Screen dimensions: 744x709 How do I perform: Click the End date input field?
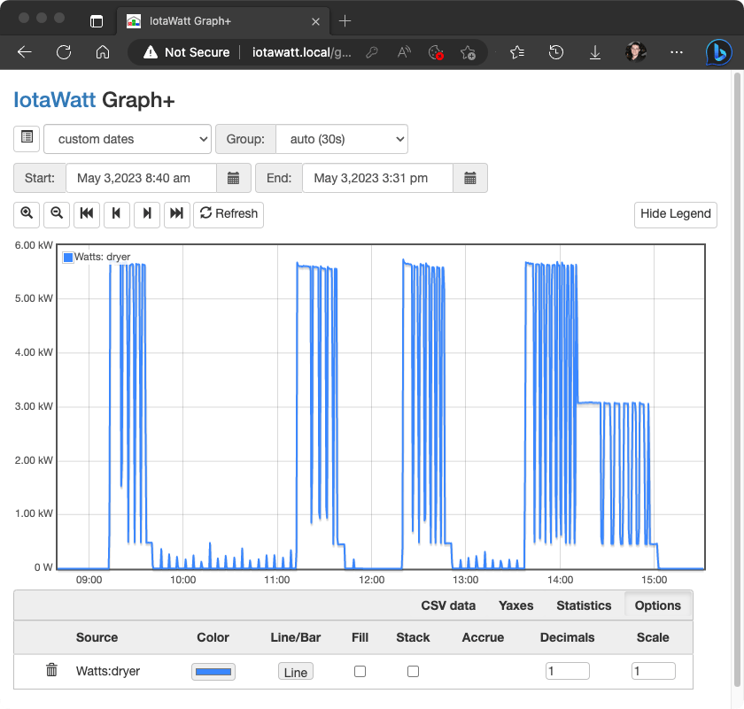click(377, 178)
